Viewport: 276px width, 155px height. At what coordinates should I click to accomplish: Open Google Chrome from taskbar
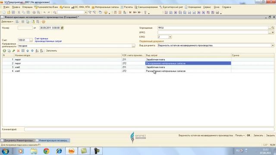tap(46, 151)
